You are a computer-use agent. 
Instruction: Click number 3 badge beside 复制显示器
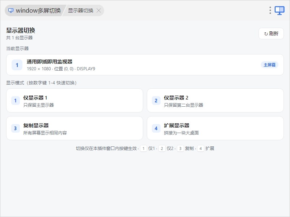16,128
